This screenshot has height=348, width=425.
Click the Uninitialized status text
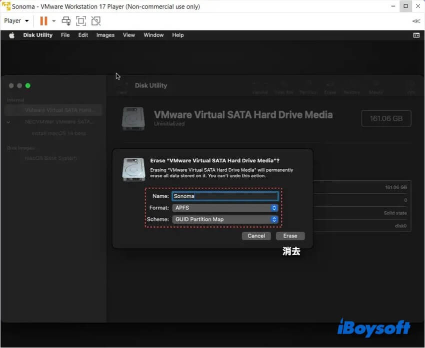coord(169,124)
